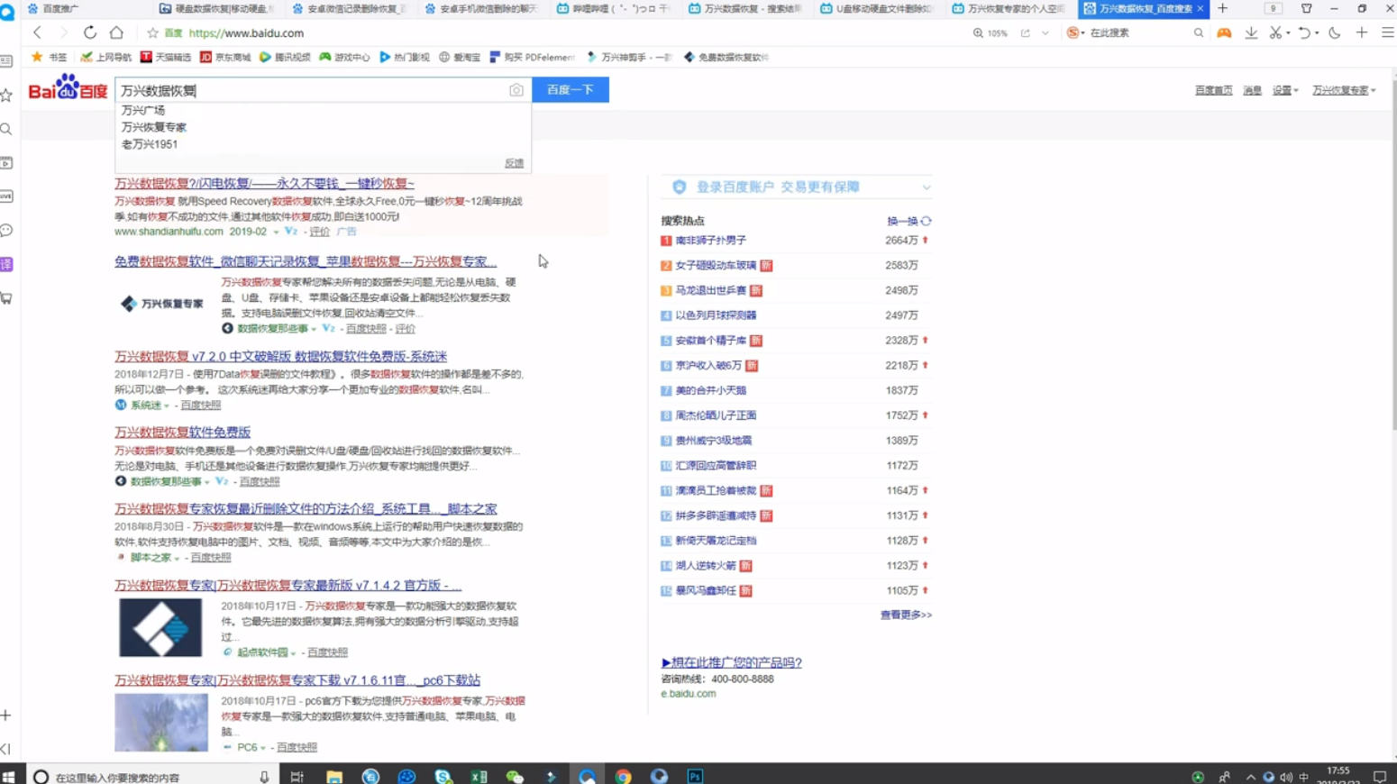The image size is (1397, 784).
Task: Open the game controller icon
Action: coord(1224,32)
